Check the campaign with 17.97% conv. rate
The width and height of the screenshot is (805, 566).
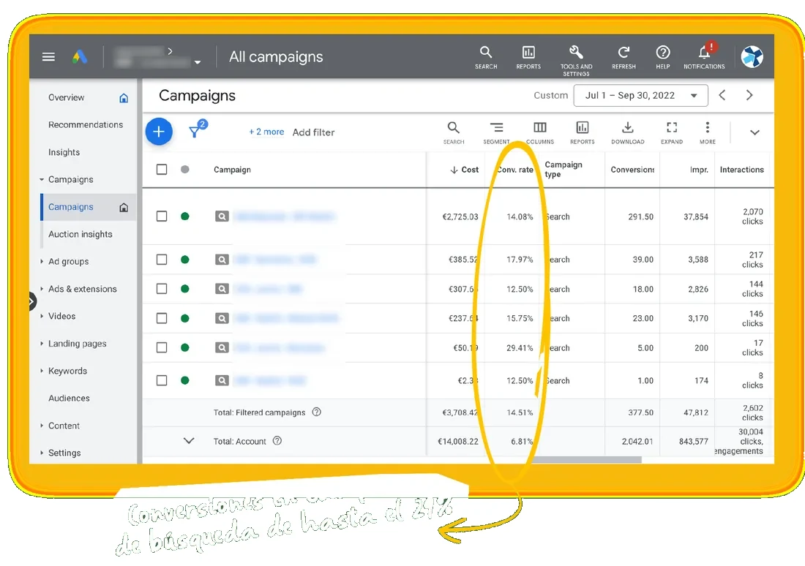tap(162, 259)
